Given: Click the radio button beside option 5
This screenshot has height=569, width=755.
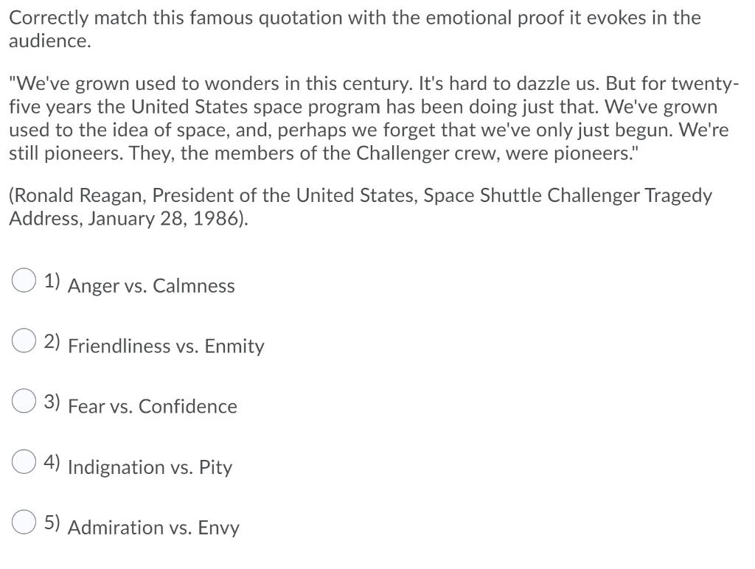Looking at the screenshot, I should (24, 522).
